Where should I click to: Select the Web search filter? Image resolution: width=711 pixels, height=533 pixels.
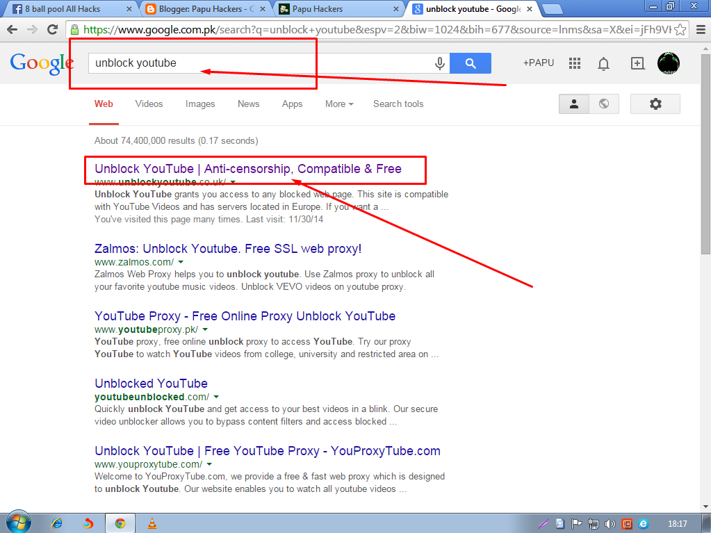click(104, 104)
